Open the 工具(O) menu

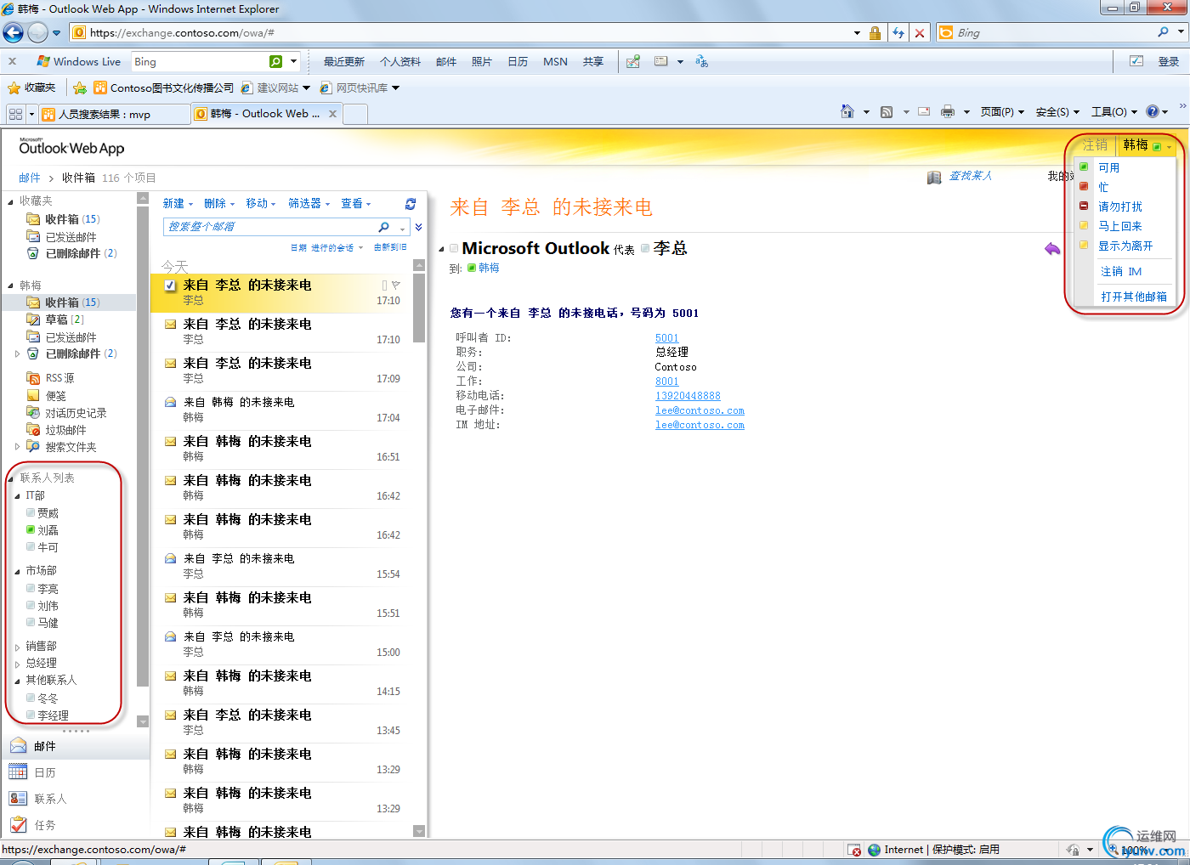tap(1113, 111)
